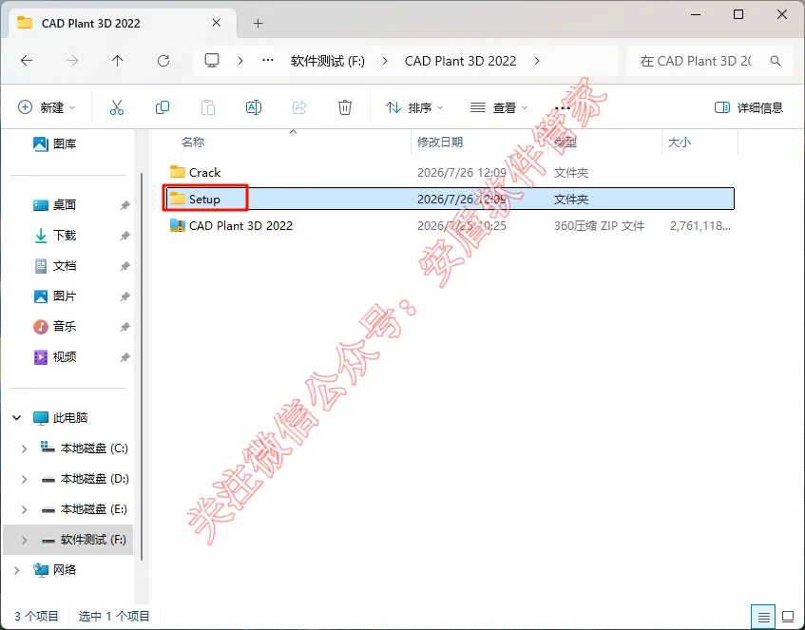Unpin 文档 using its pin icon
The height and width of the screenshot is (630, 805).
[125, 266]
